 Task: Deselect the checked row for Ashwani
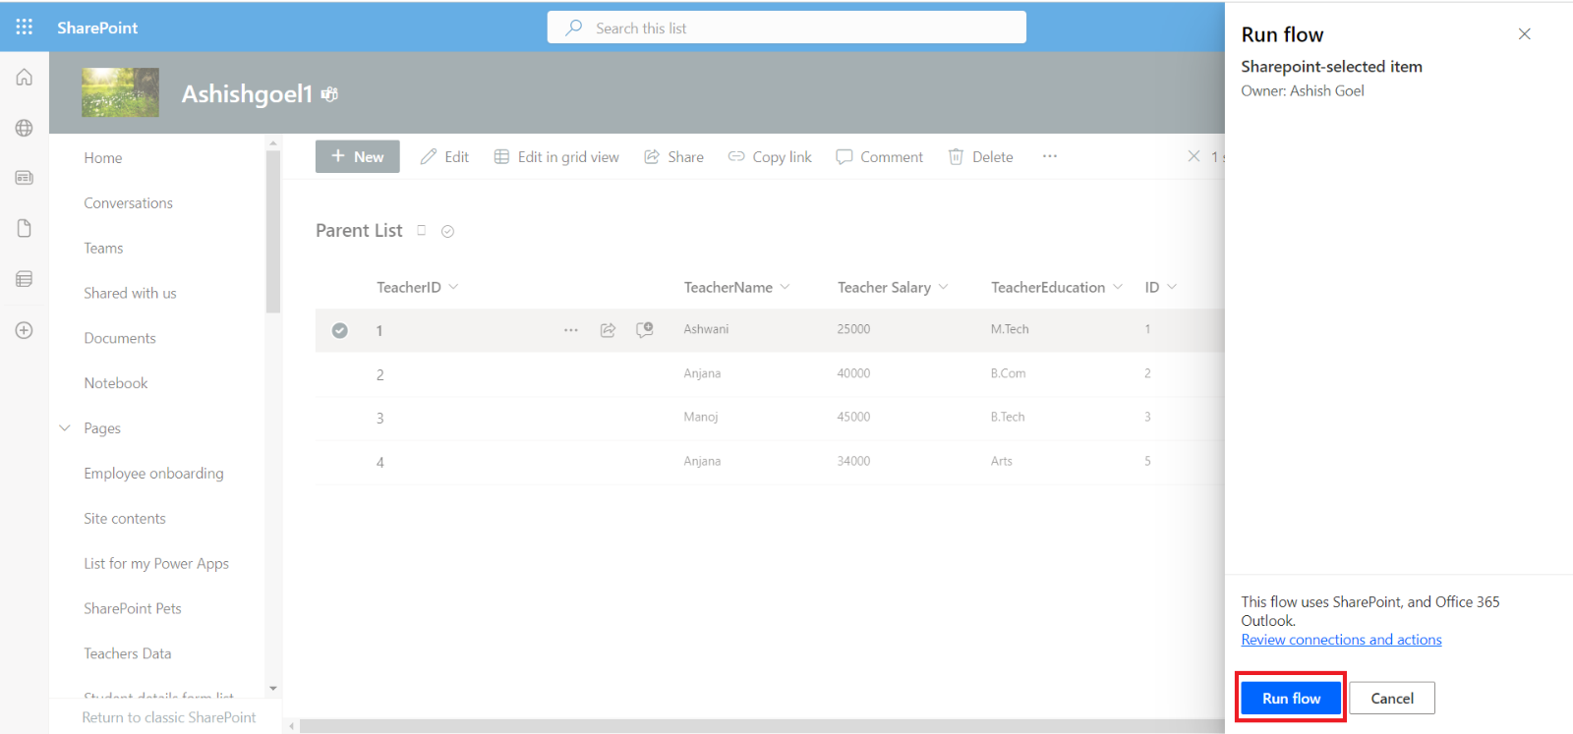pos(339,330)
